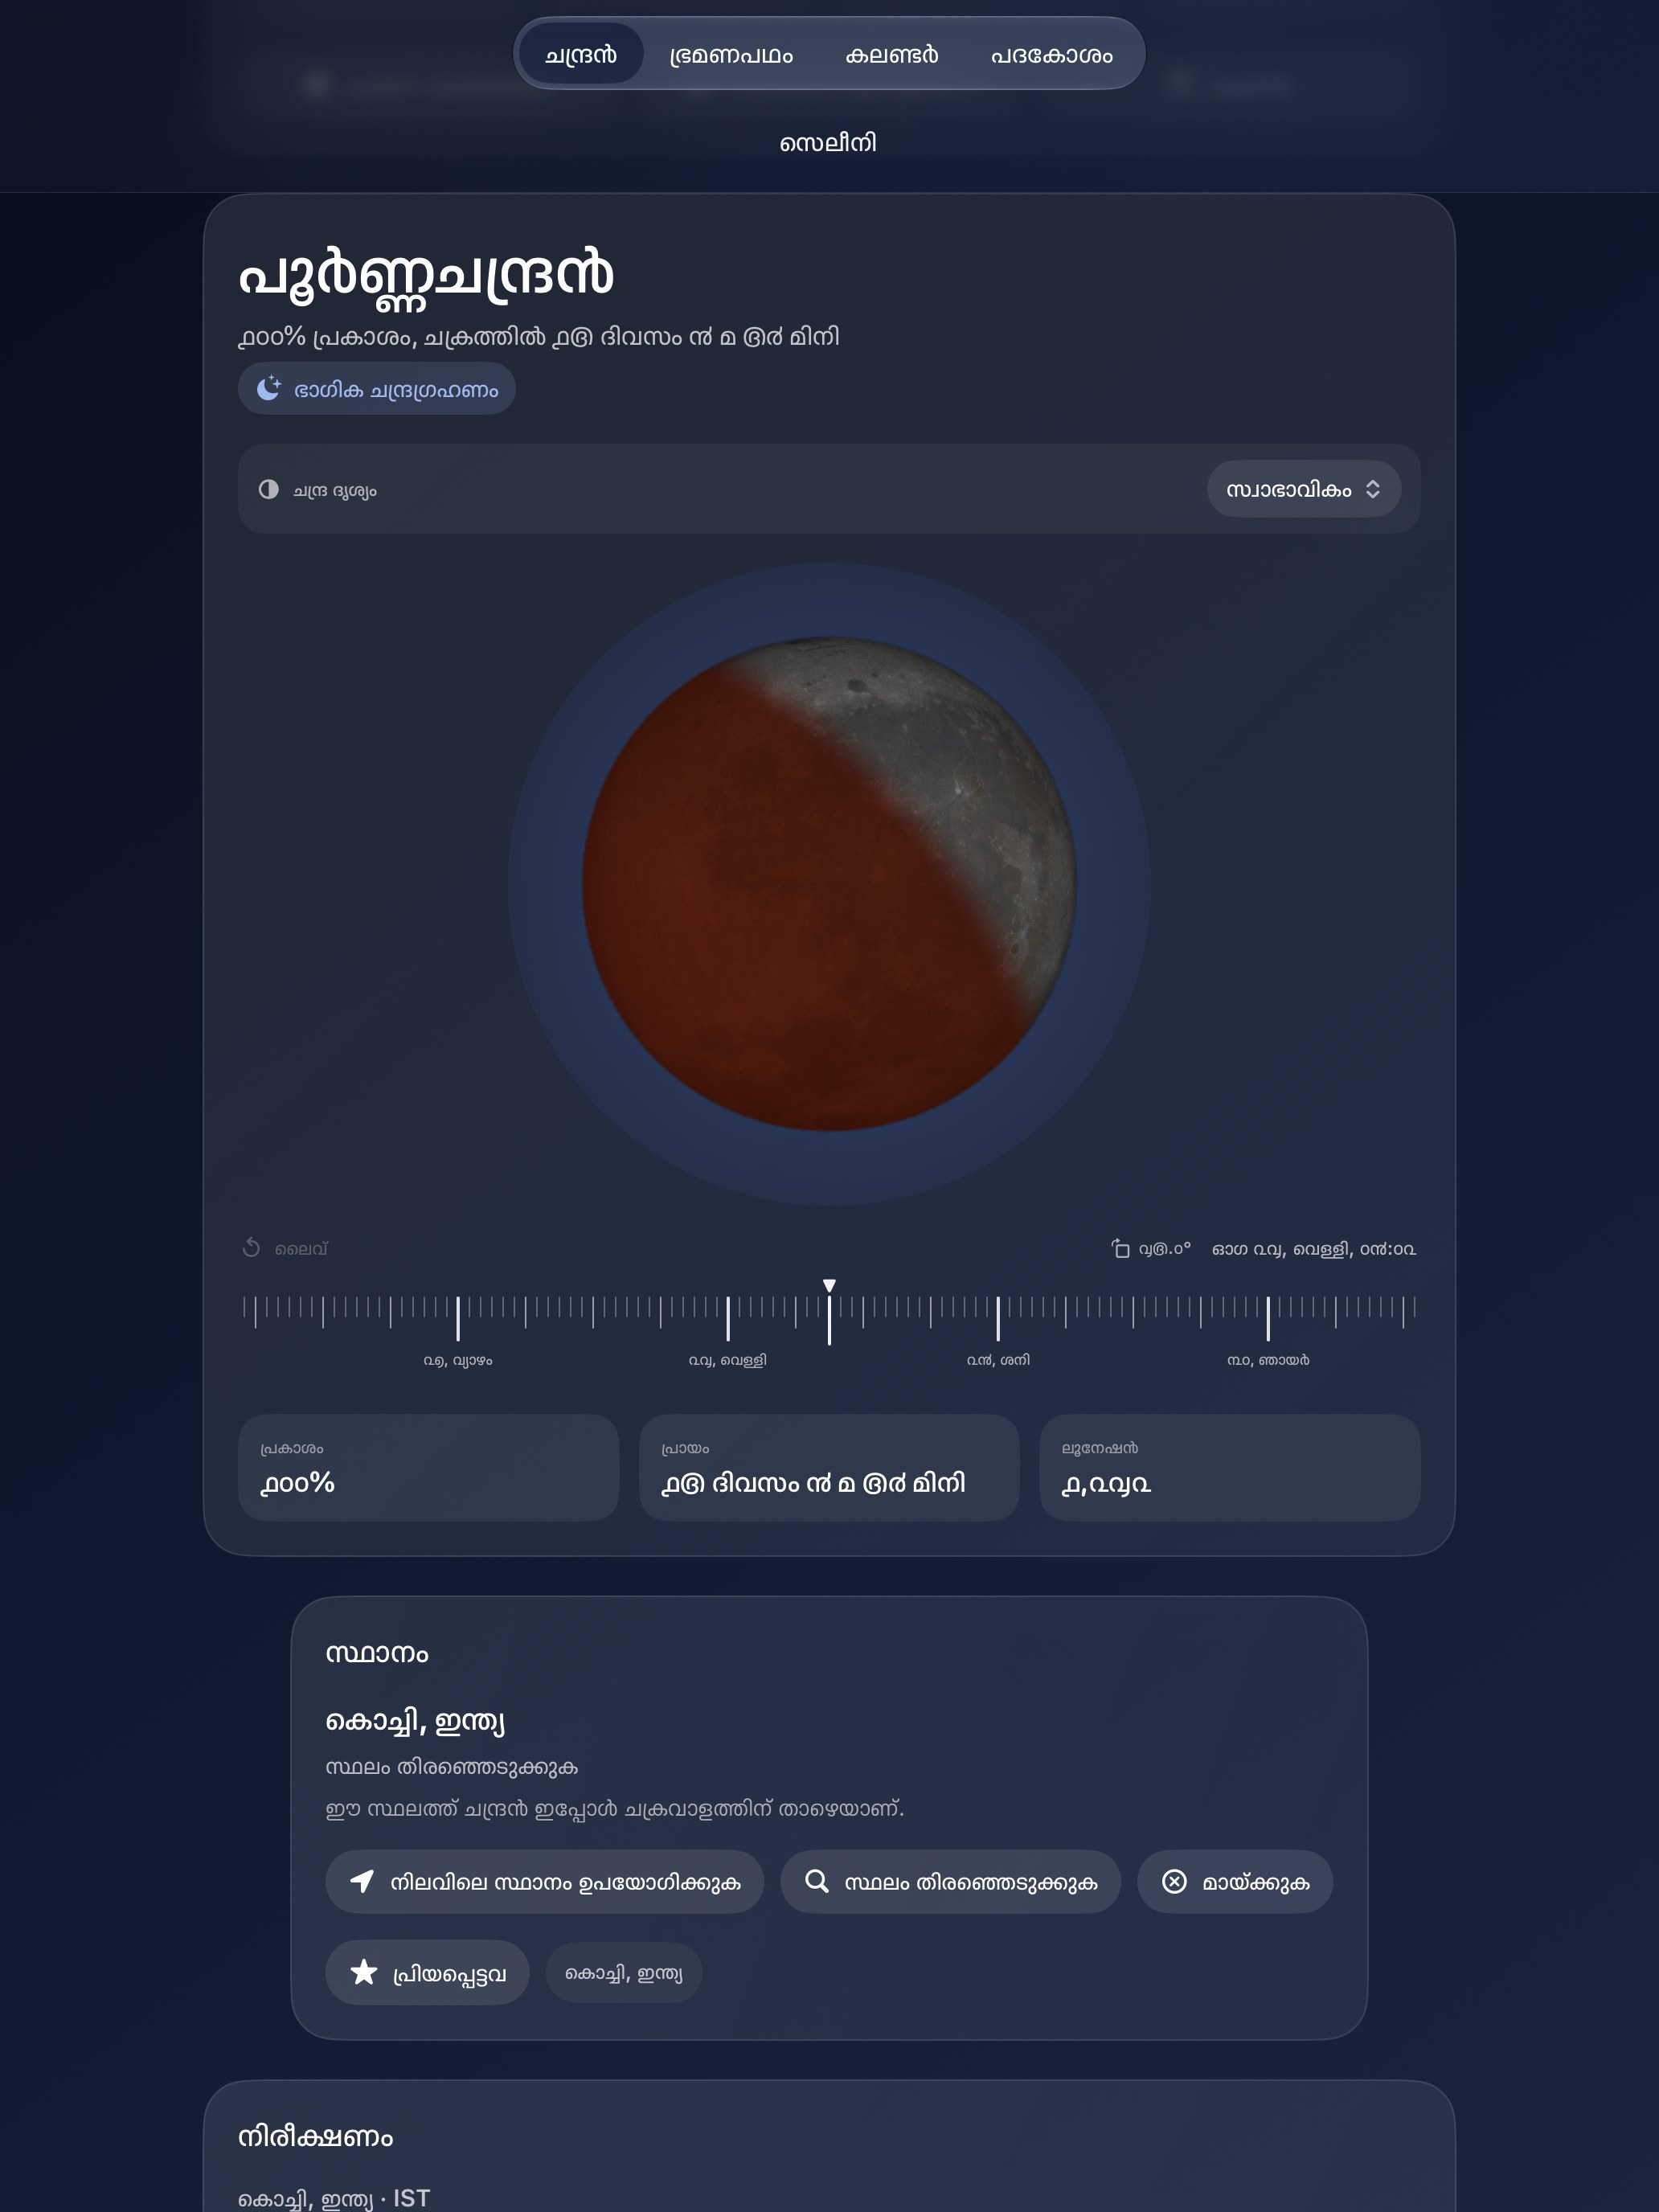Click the സെലീനി app title
The width and height of the screenshot is (1659, 2212).
(828, 143)
